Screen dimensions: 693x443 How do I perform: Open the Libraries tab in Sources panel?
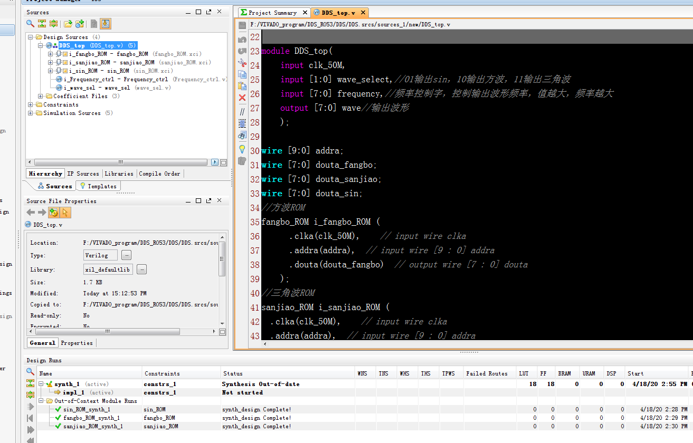119,174
